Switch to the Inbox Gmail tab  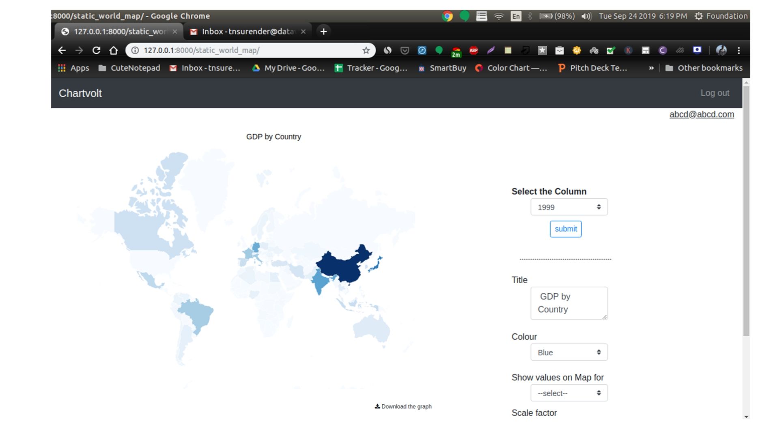(247, 31)
